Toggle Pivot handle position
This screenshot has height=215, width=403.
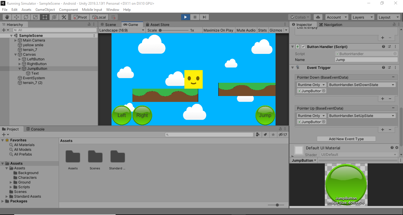(x=80, y=17)
